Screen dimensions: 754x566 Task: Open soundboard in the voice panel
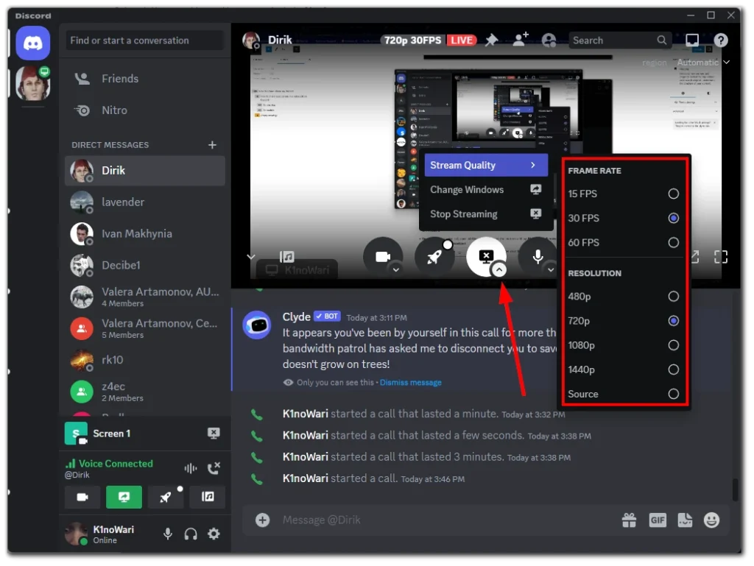point(207,497)
